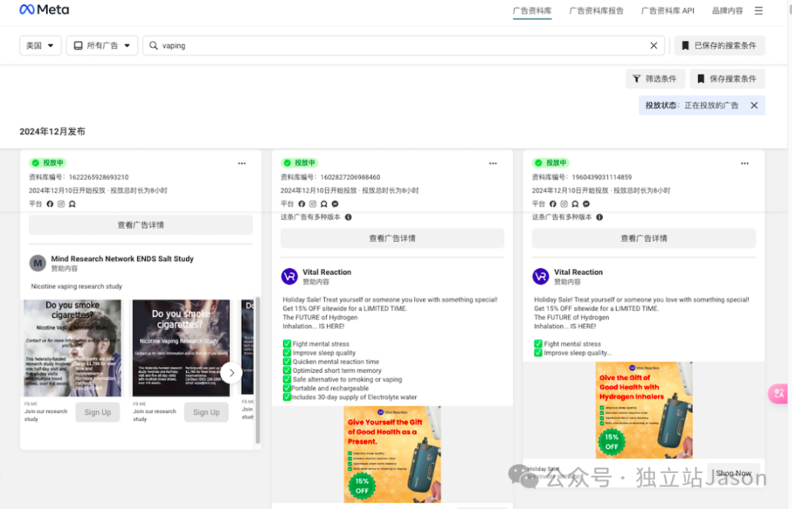
Task: Click 投放中 status badge on ad 1622265928693210
Action: [x=48, y=163]
